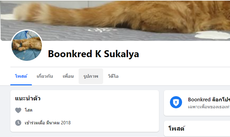Open the circular cat profile picture

click(27, 45)
